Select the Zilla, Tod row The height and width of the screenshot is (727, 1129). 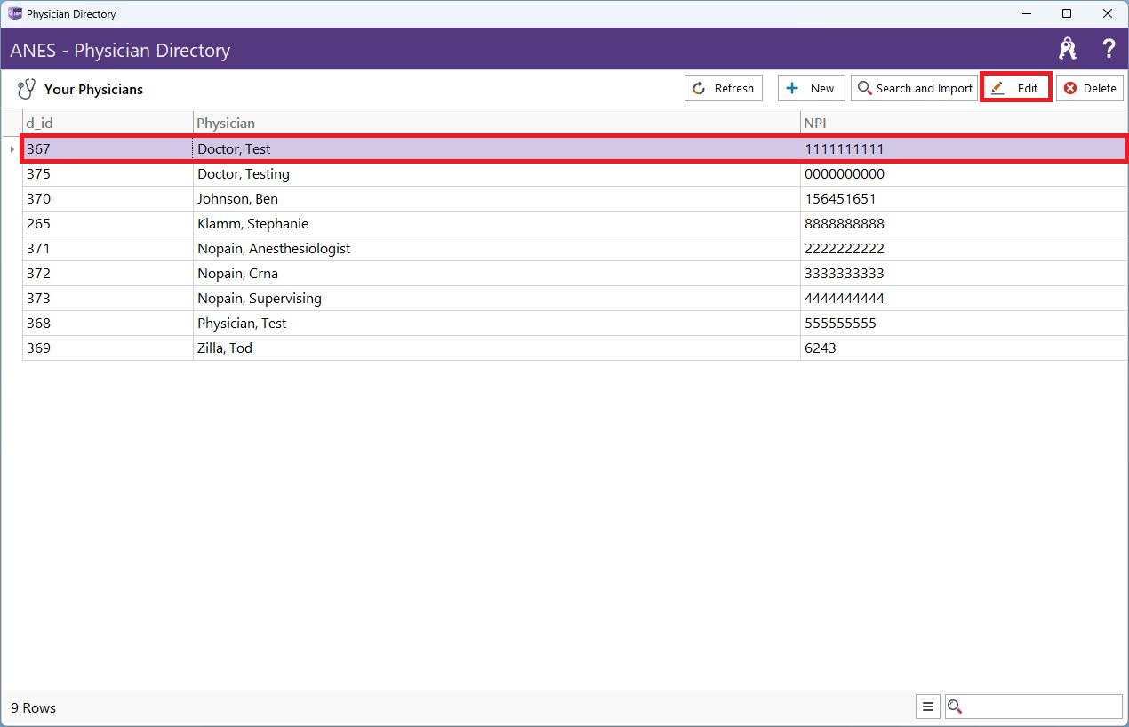574,348
